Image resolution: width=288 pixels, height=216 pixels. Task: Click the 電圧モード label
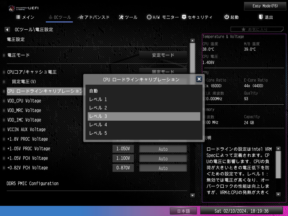click(18, 55)
